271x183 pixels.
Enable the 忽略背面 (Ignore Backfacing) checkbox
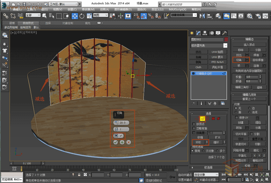pyautogui.click(x=194, y=128)
